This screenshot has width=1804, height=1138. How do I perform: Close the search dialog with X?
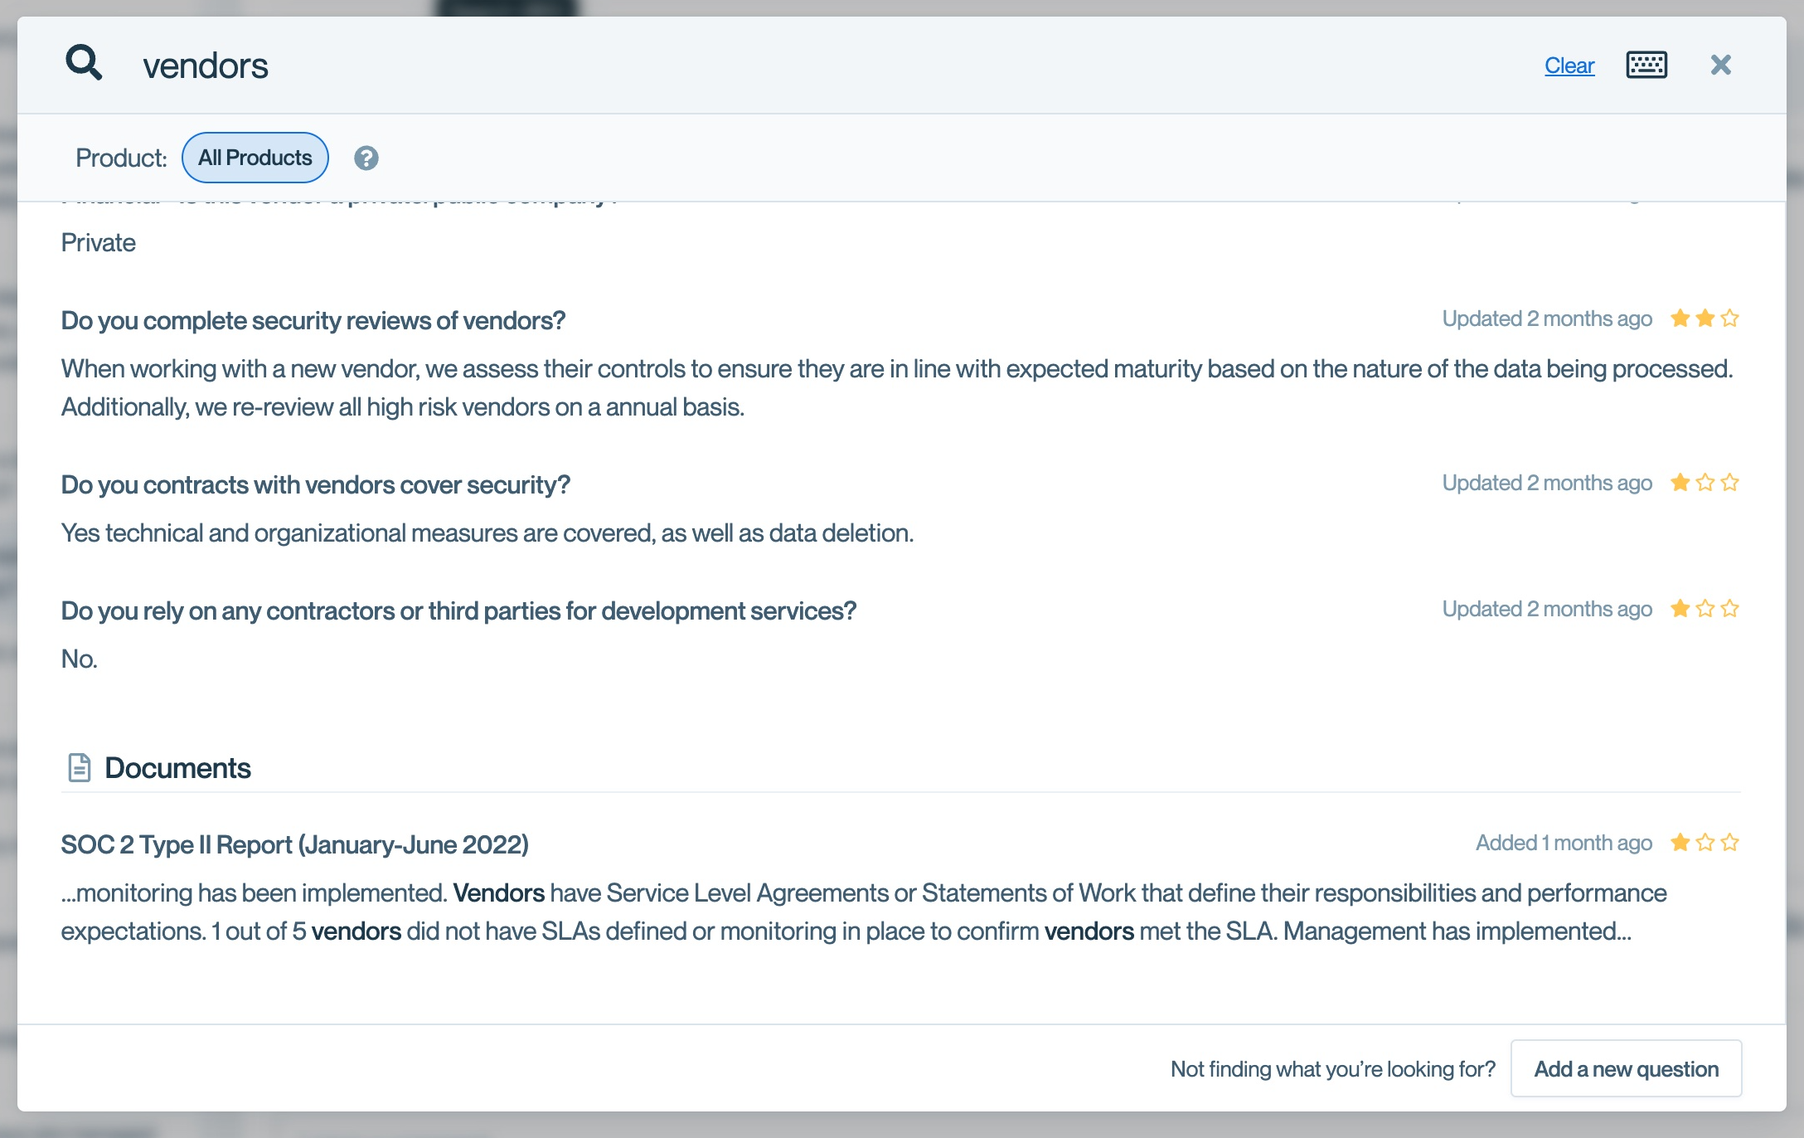1720,65
